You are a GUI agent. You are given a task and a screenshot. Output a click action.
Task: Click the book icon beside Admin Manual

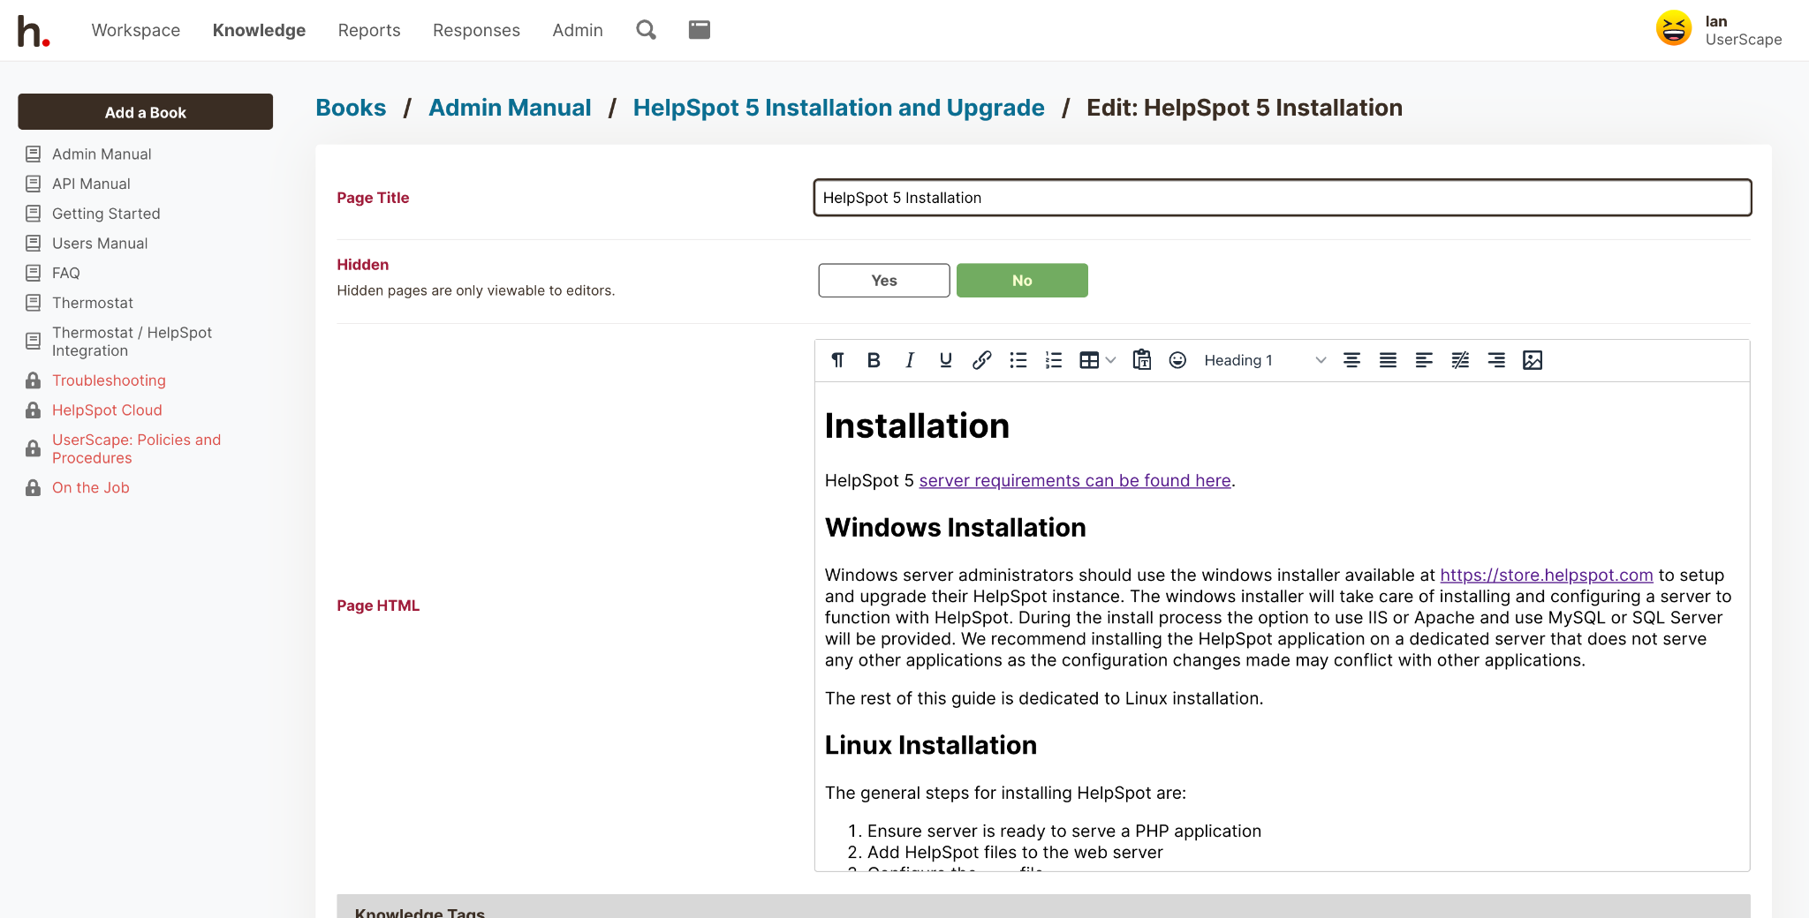34,154
